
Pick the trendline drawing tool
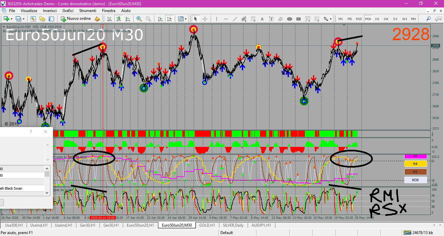coord(235,19)
